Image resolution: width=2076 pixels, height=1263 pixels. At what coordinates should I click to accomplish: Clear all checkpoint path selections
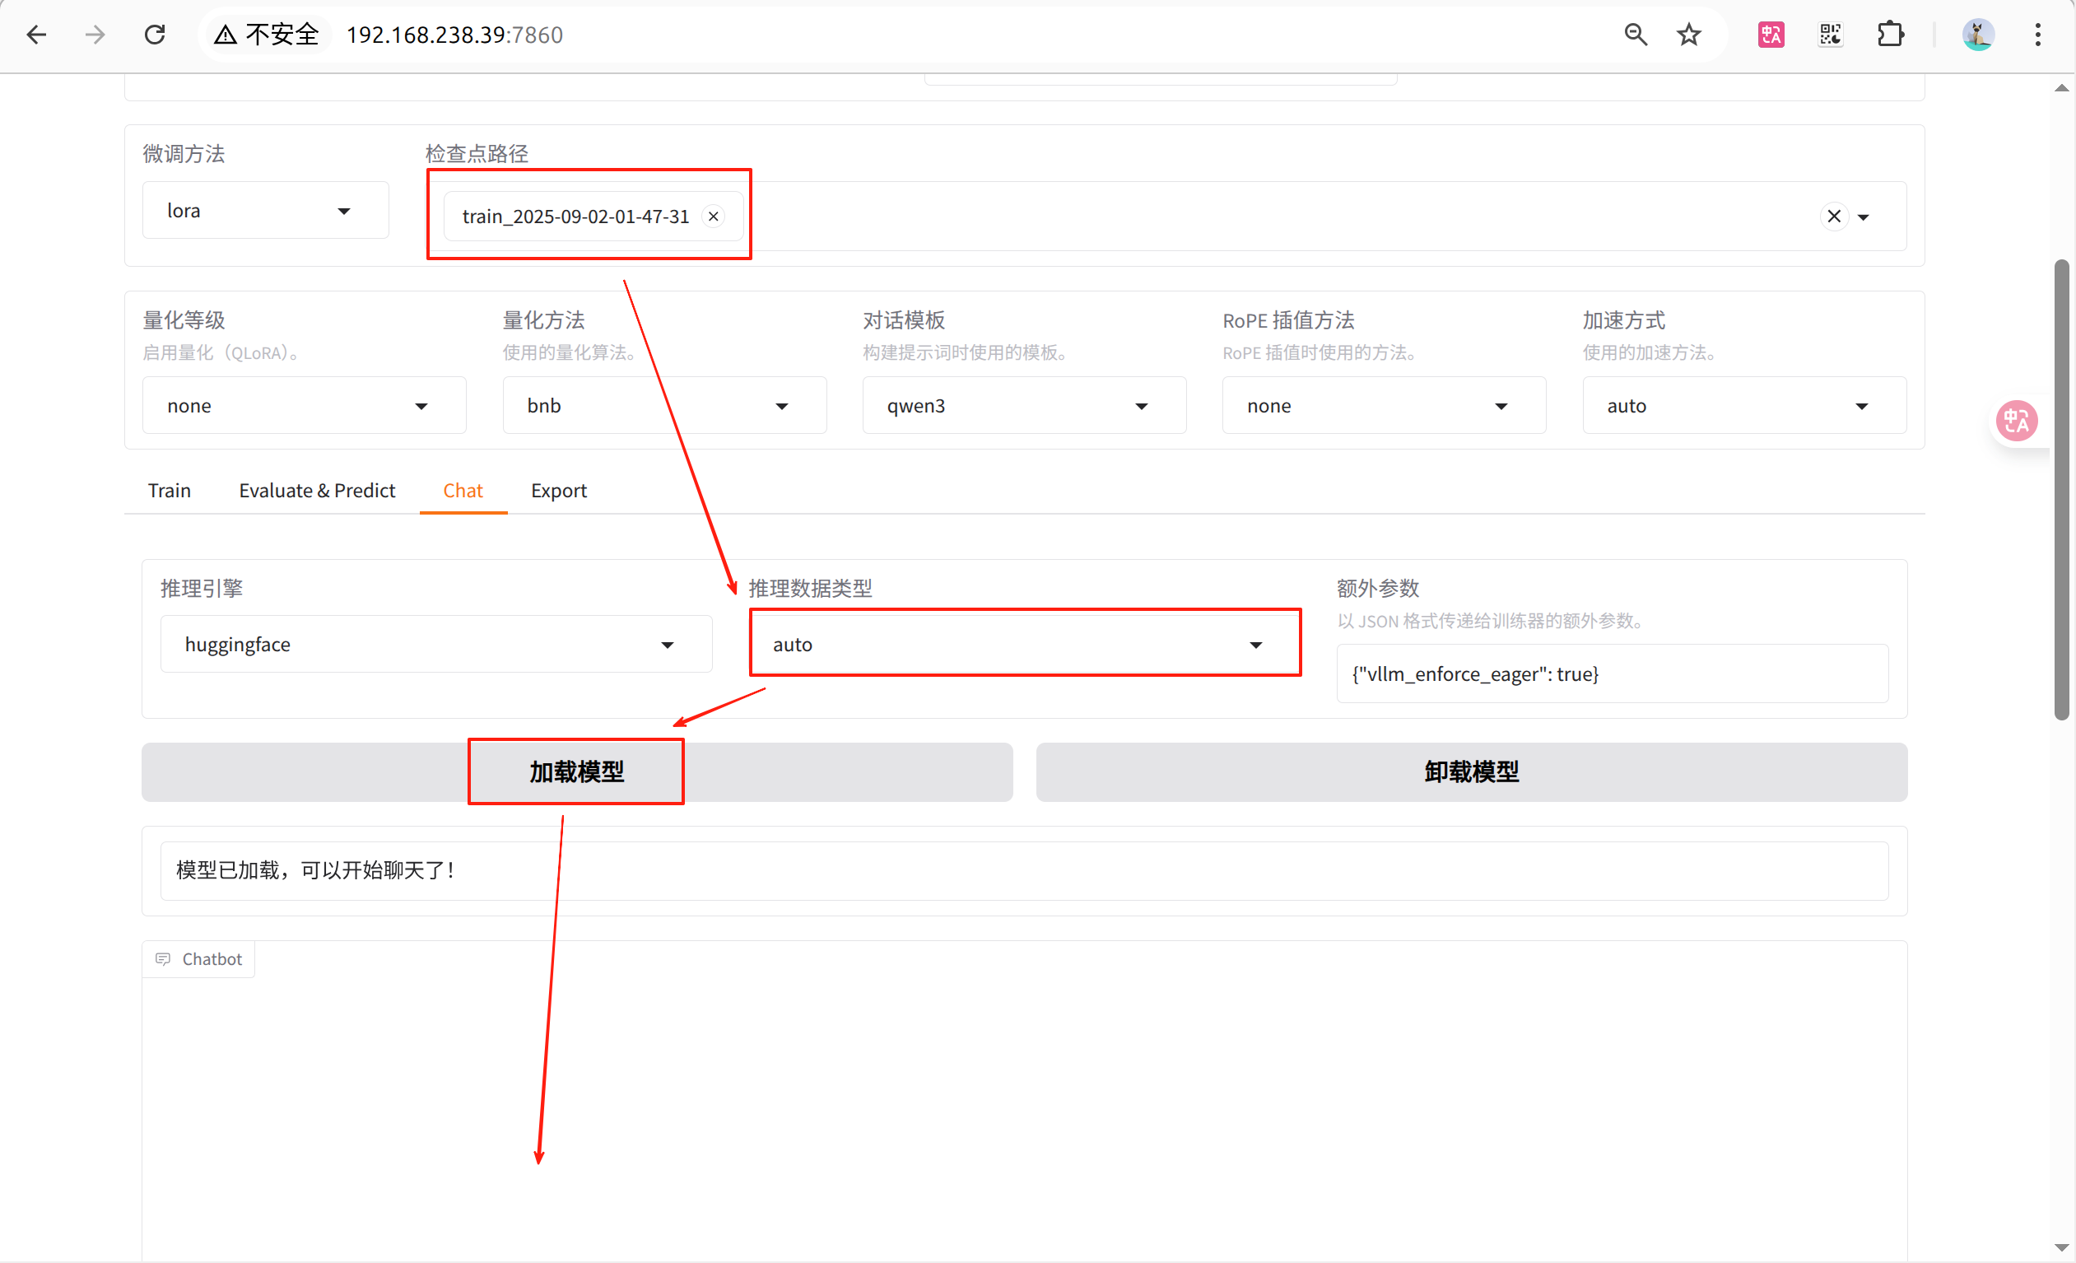(x=1834, y=217)
